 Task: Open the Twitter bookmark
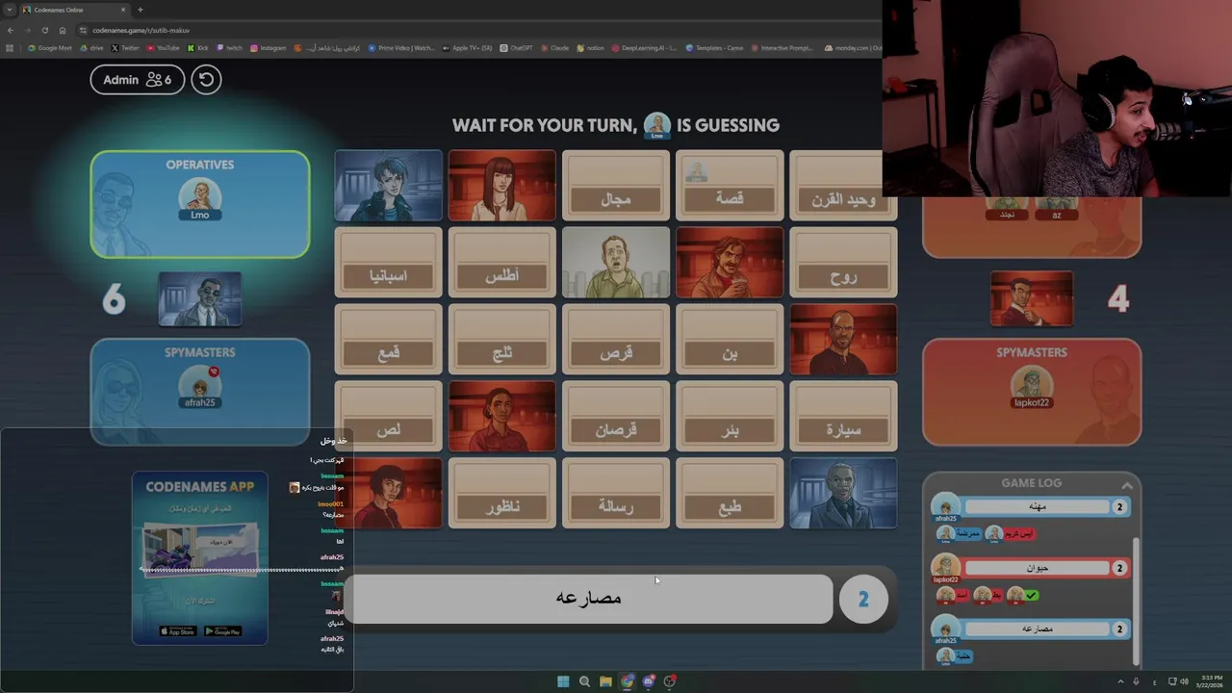[x=125, y=47]
